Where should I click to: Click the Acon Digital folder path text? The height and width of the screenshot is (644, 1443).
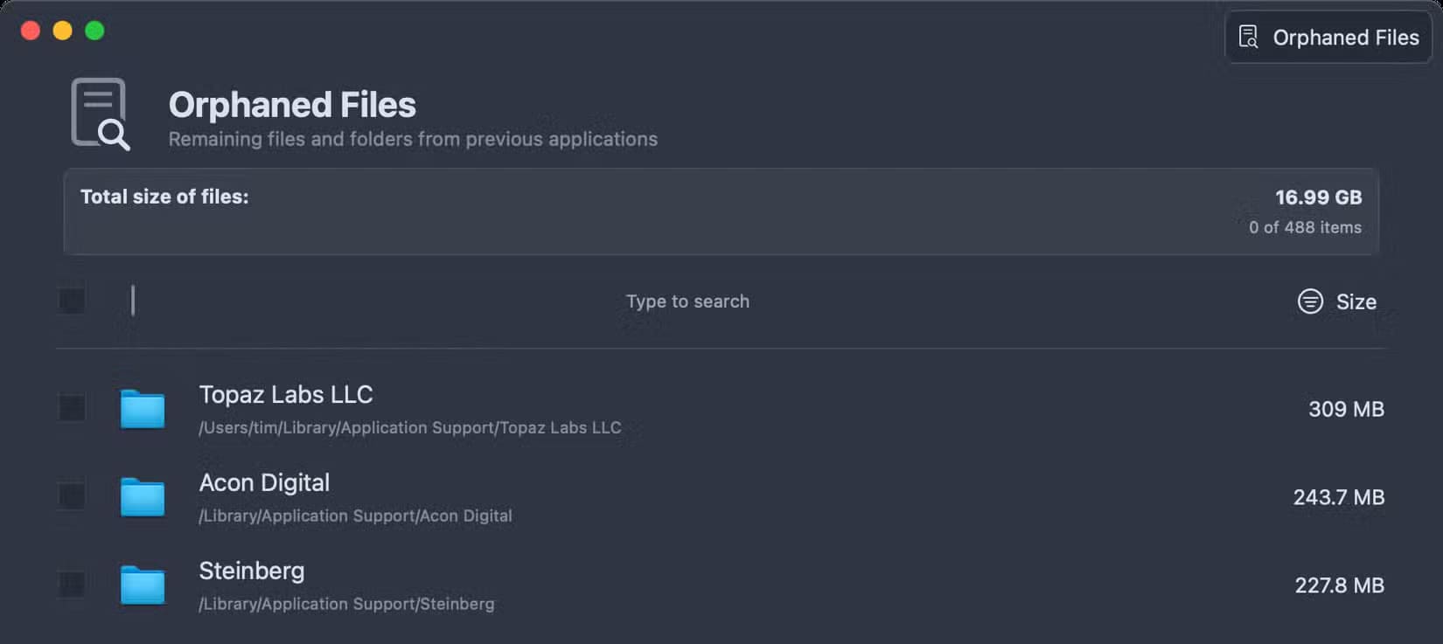click(x=355, y=516)
